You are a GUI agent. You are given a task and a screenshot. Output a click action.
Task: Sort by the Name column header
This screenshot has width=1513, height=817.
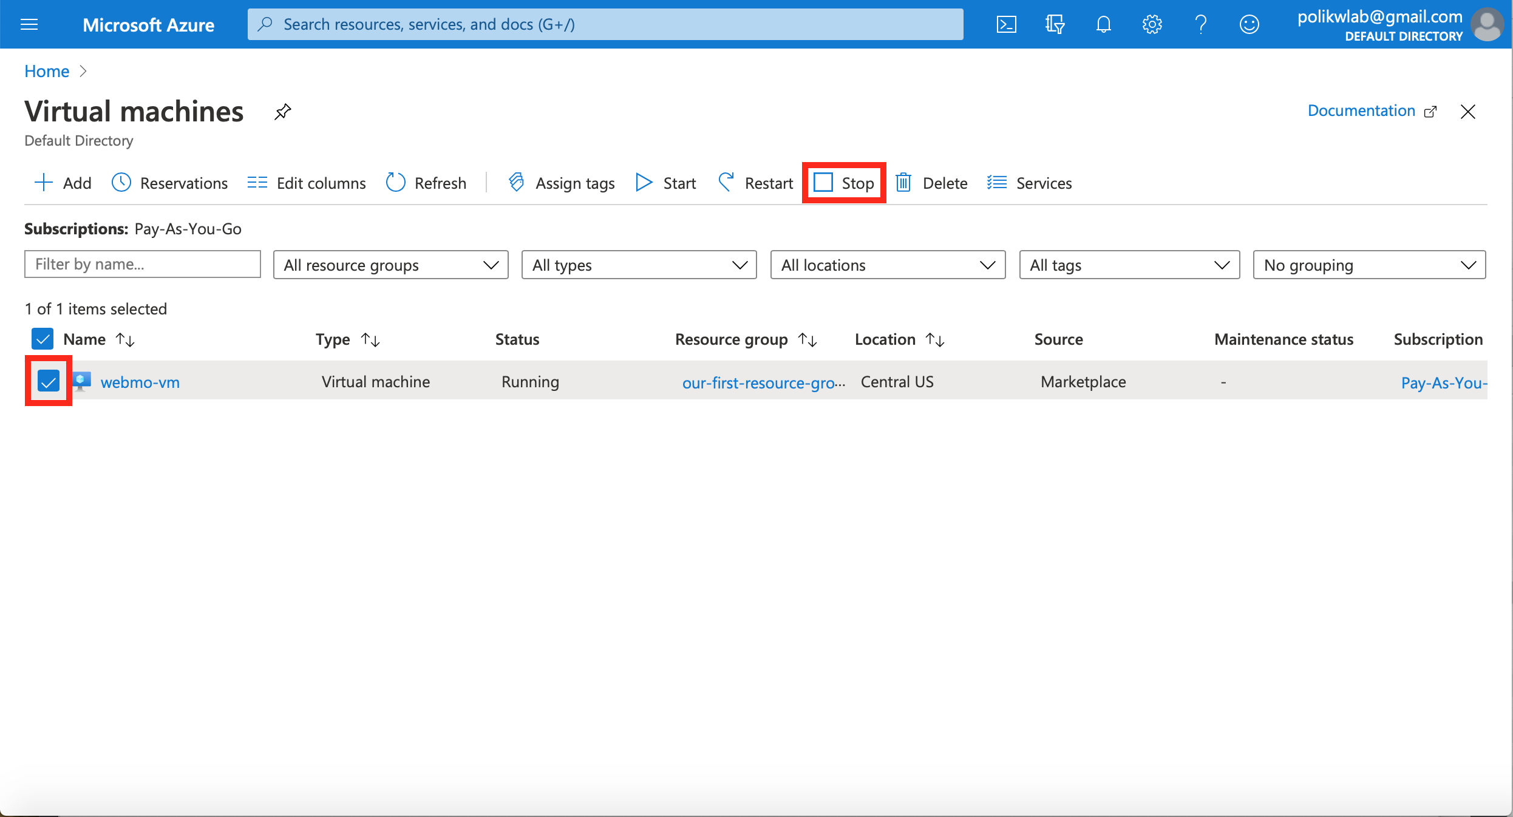point(84,339)
